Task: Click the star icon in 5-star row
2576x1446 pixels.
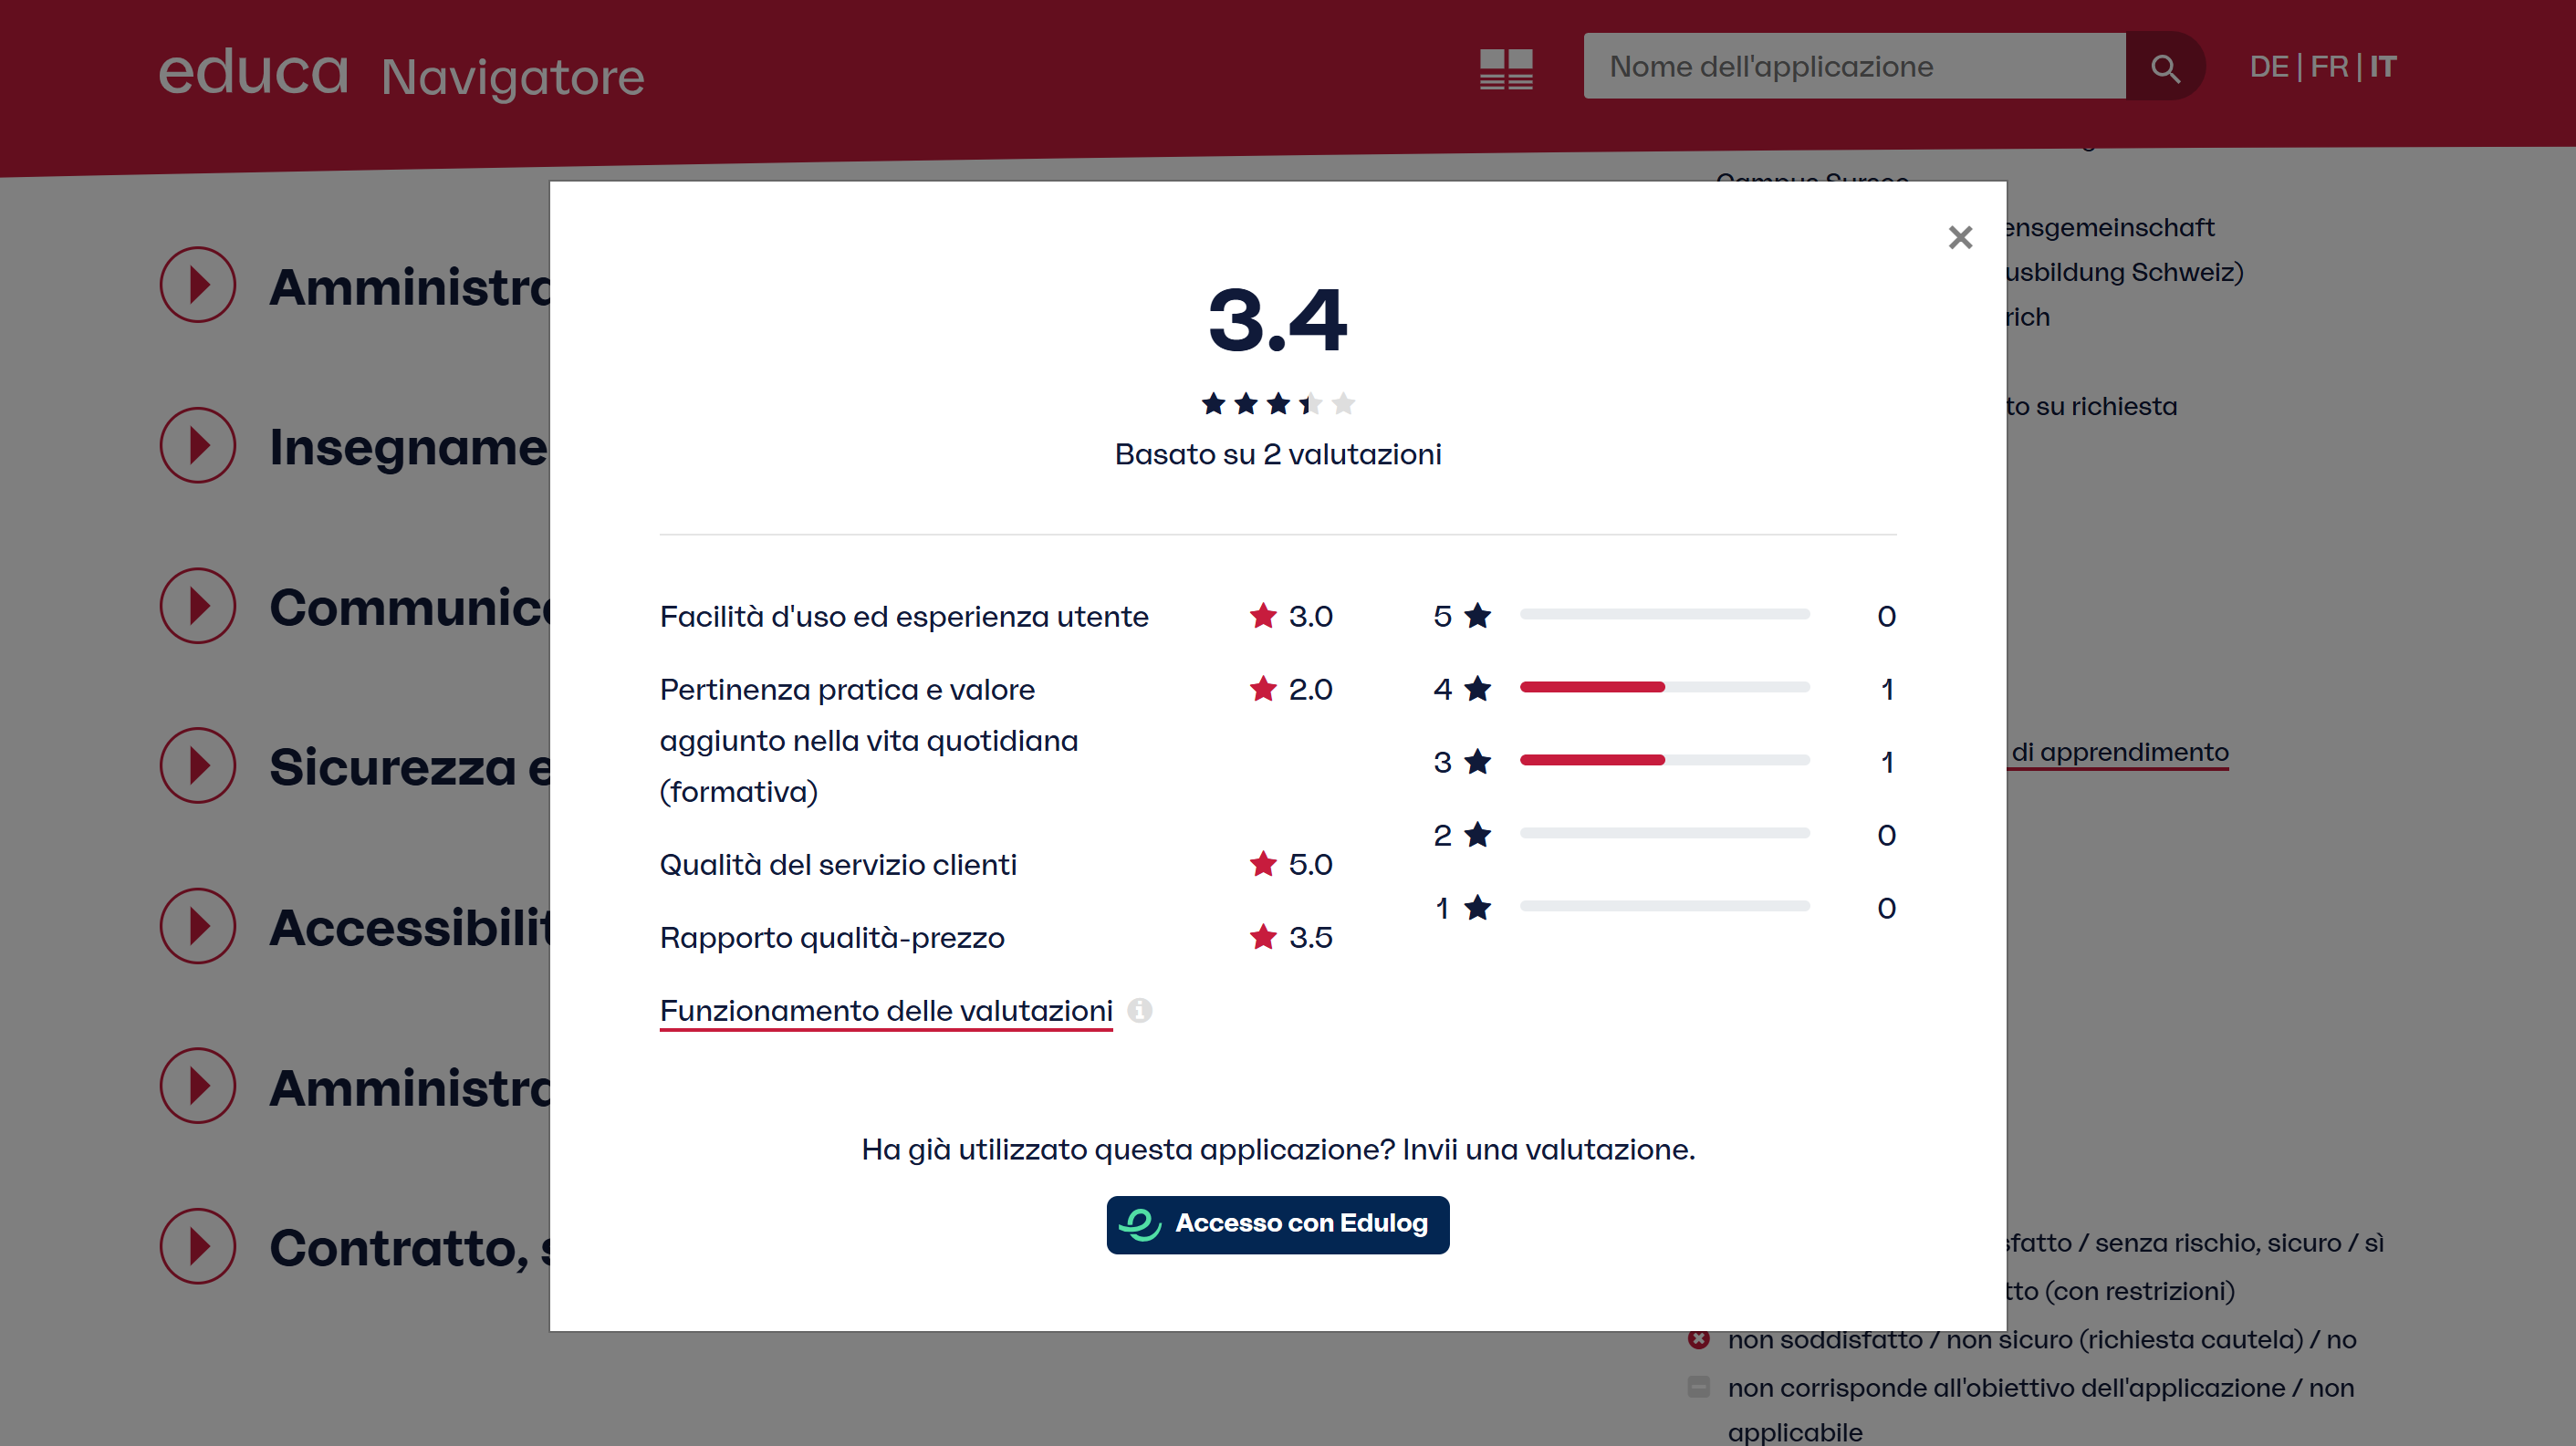Action: 1478,616
